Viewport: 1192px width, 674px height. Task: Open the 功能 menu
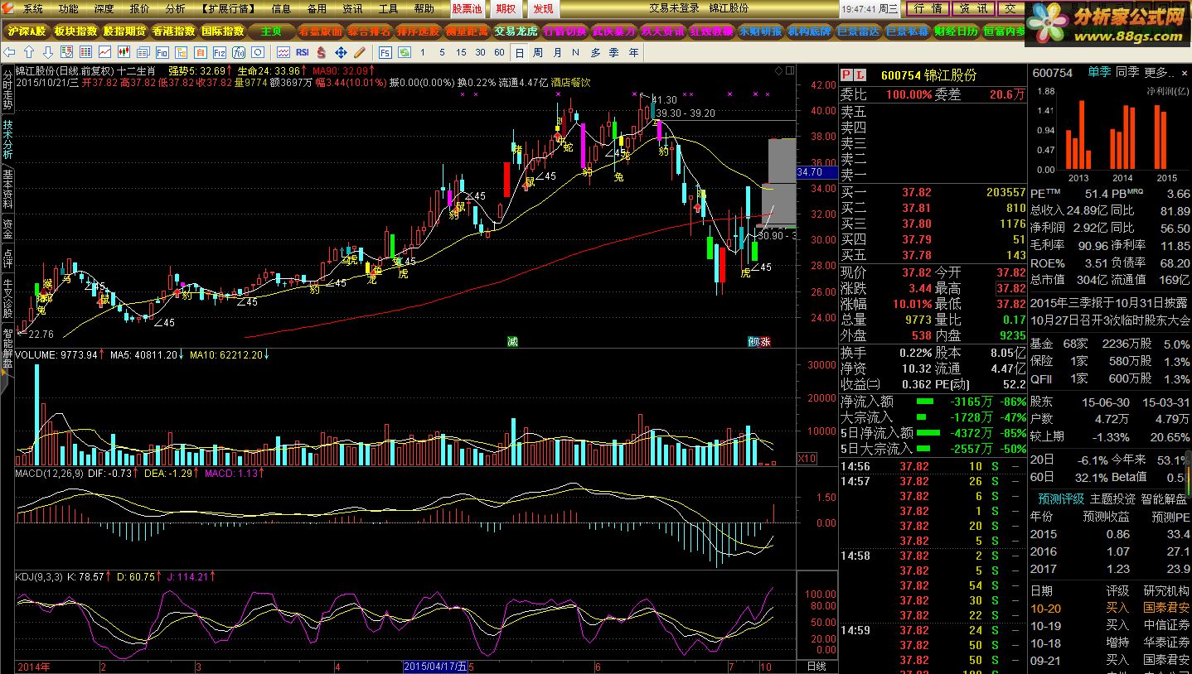click(x=69, y=8)
